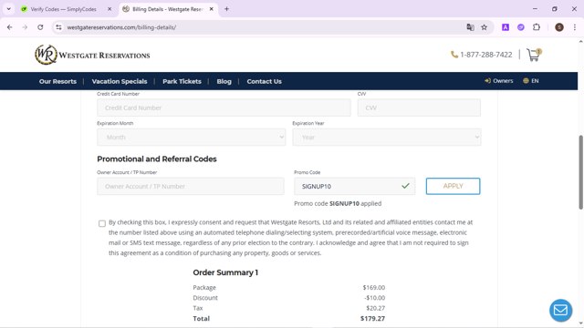The width and height of the screenshot is (584, 328).
Task: Expand the Expiration Year dropdown
Action: (387, 138)
